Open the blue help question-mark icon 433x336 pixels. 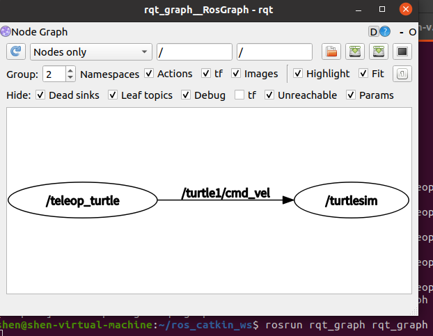(385, 32)
